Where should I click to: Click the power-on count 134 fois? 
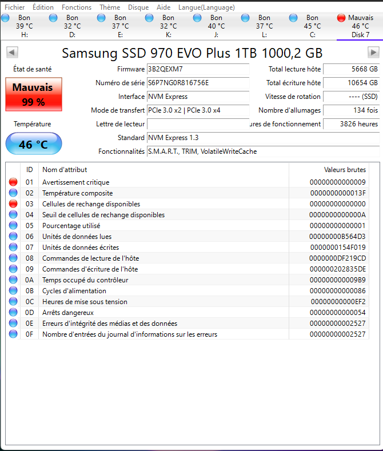351,110
